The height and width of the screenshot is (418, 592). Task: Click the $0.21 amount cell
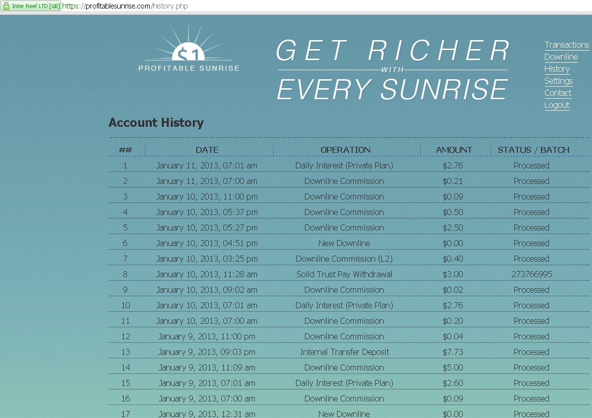point(453,181)
